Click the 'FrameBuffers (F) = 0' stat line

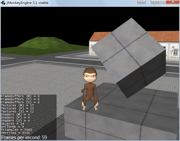(20, 99)
